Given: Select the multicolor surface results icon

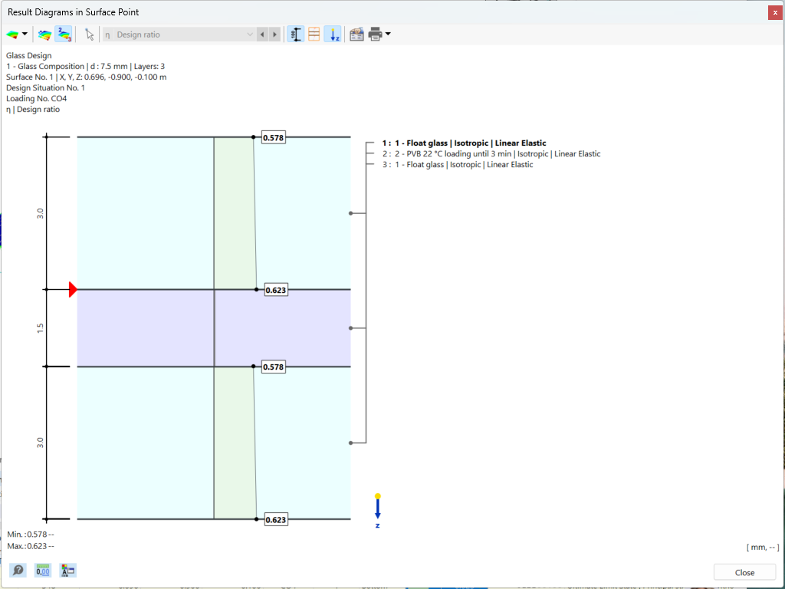Looking at the screenshot, I should tap(44, 34).
